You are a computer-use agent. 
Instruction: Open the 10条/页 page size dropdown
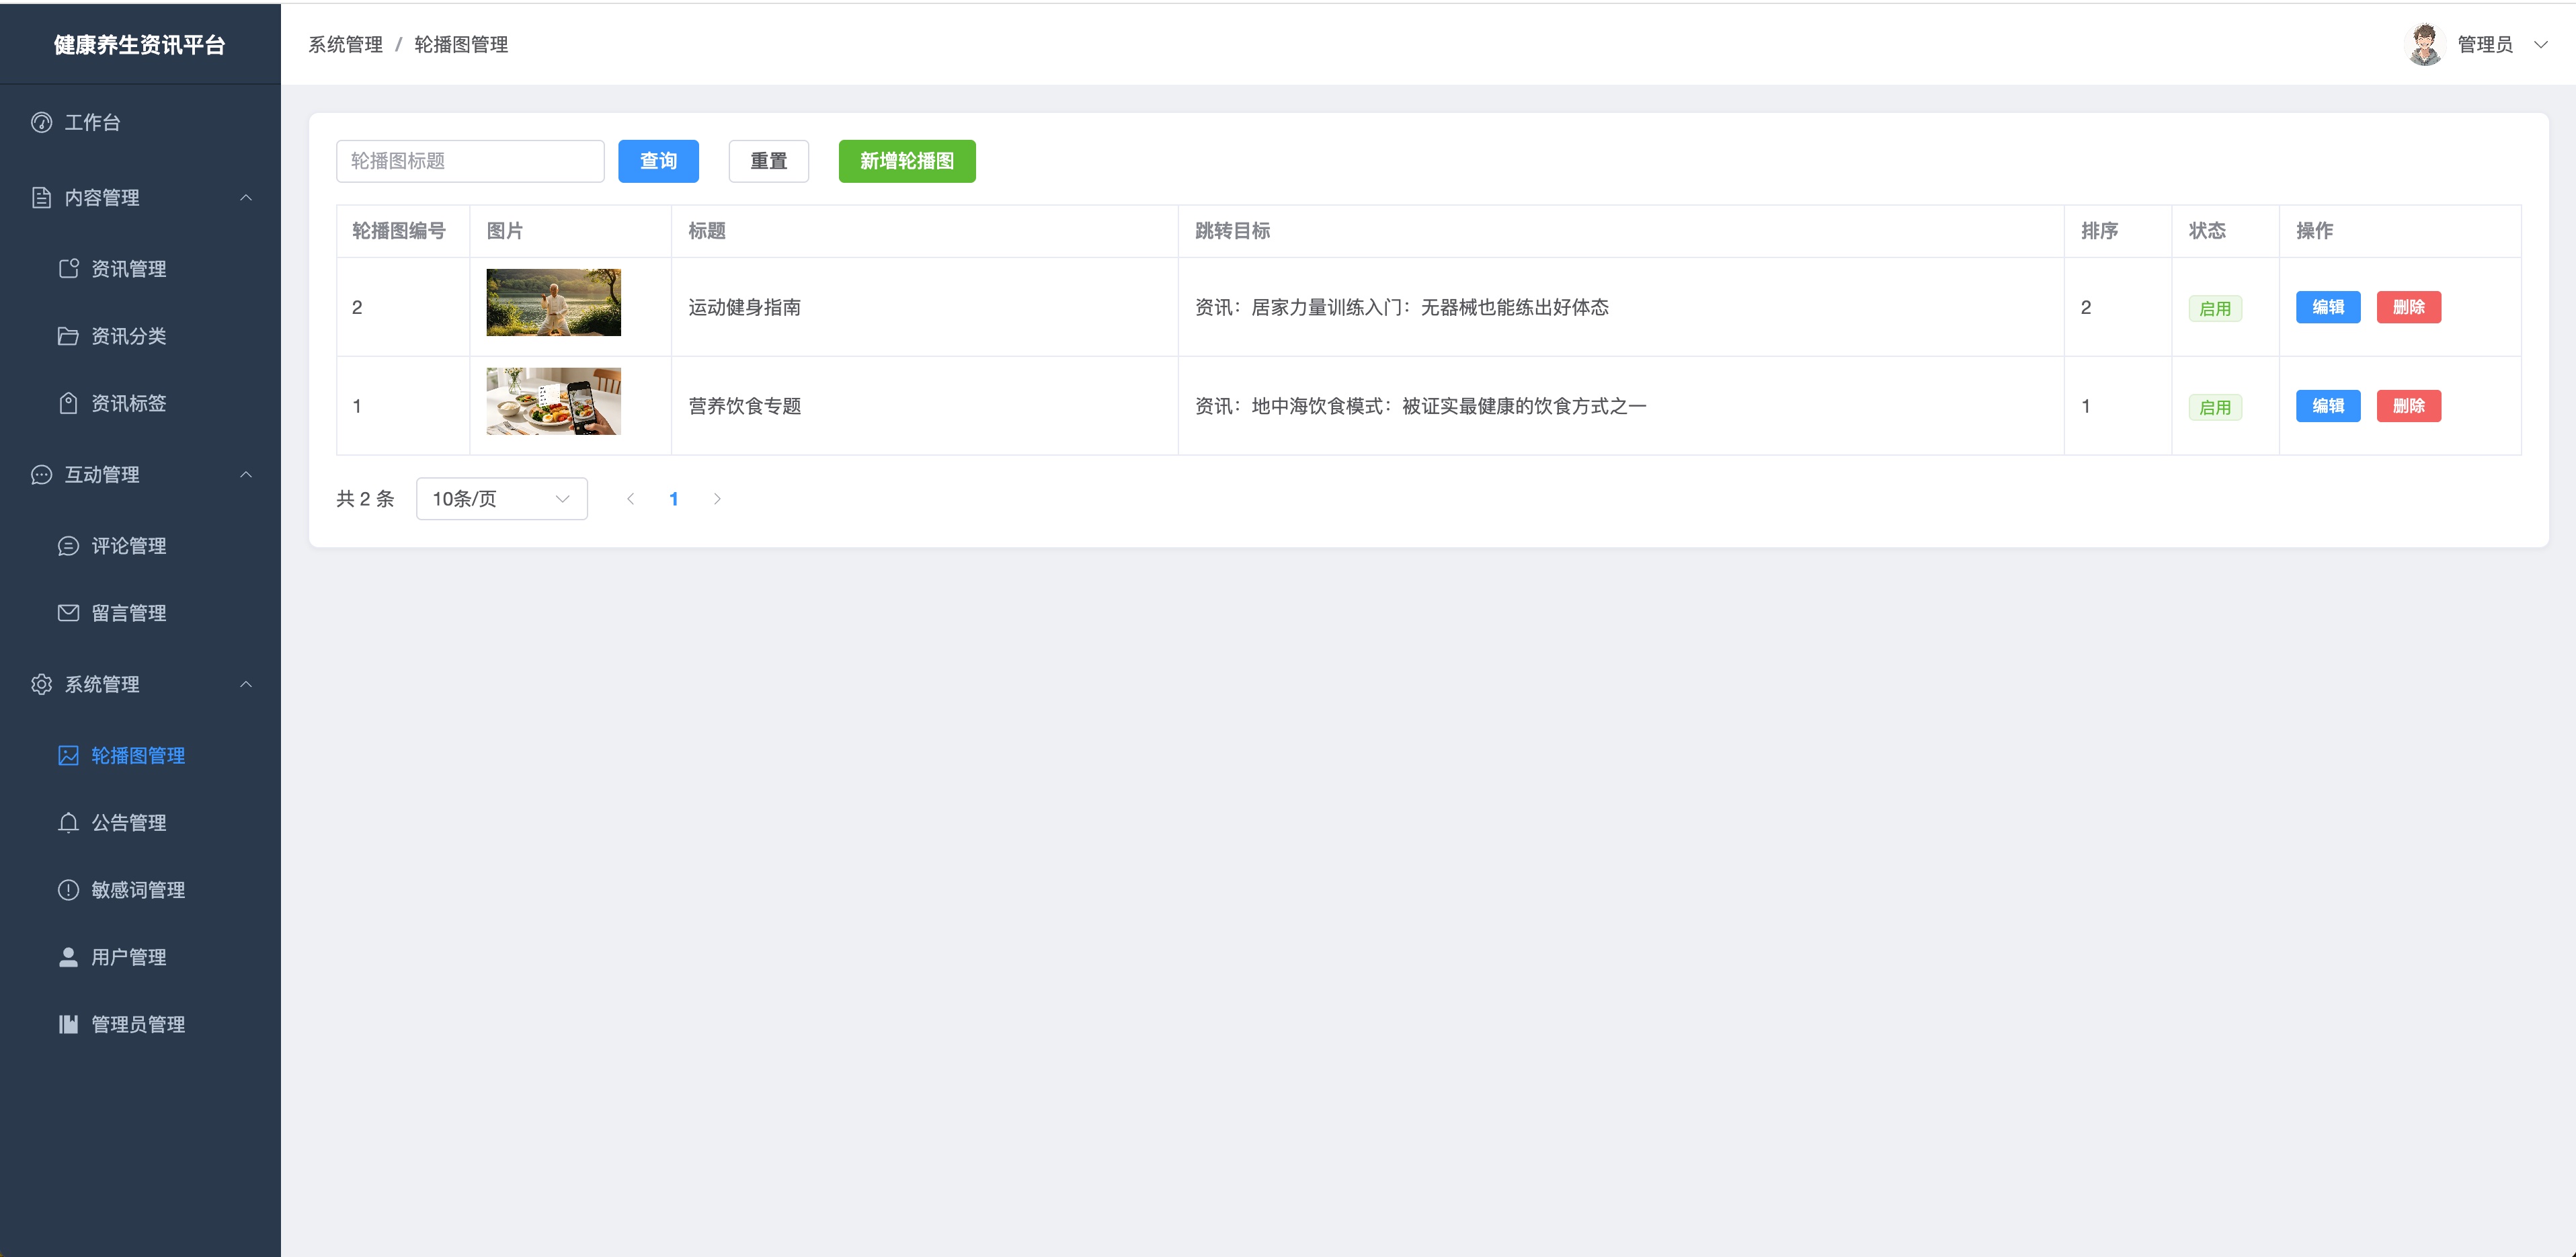[502, 499]
